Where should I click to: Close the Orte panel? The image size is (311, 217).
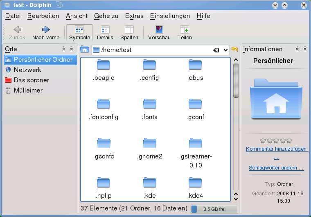pyautogui.click(x=72, y=49)
